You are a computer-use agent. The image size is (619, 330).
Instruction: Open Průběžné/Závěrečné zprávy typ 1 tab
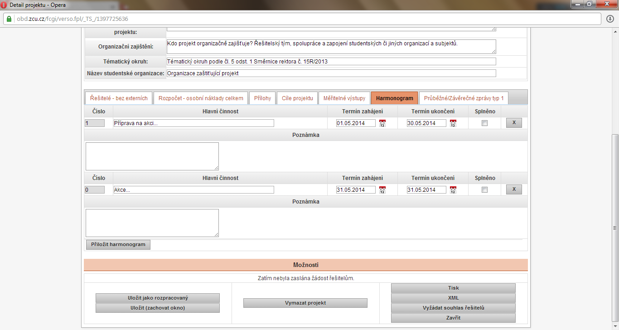pyautogui.click(x=464, y=98)
